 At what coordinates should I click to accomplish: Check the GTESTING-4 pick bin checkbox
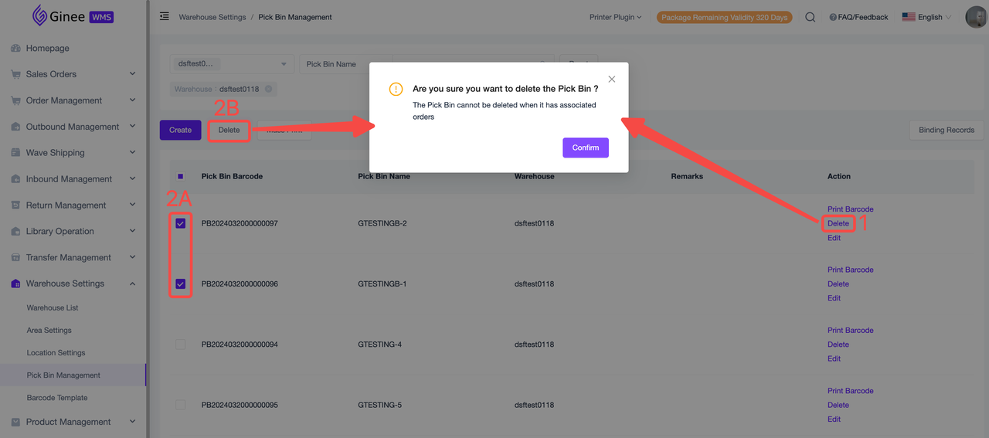click(181, 345)
